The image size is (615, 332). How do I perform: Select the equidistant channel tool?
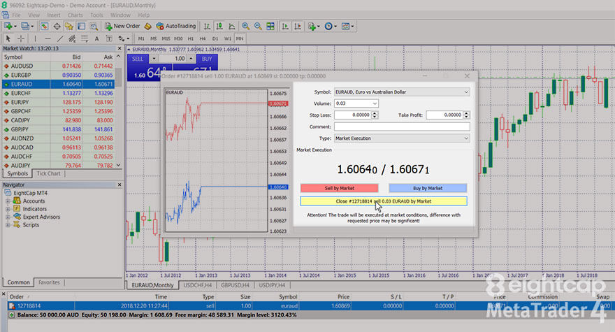pyautogui.click(x=72, y=38)
